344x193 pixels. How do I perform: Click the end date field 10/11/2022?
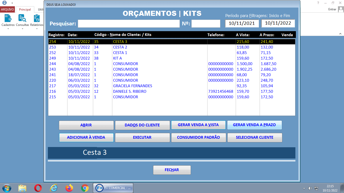pos(278,23)
